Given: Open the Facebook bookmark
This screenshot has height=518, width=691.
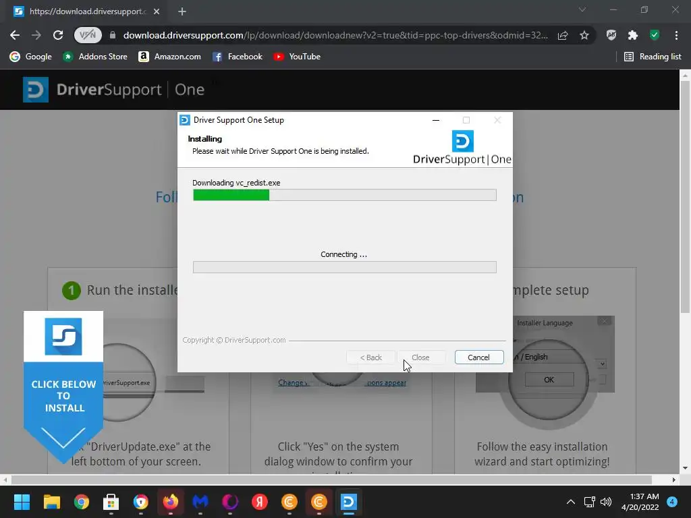Looking at the screenshot, I should pyautogui.click(x=237, y=57).
